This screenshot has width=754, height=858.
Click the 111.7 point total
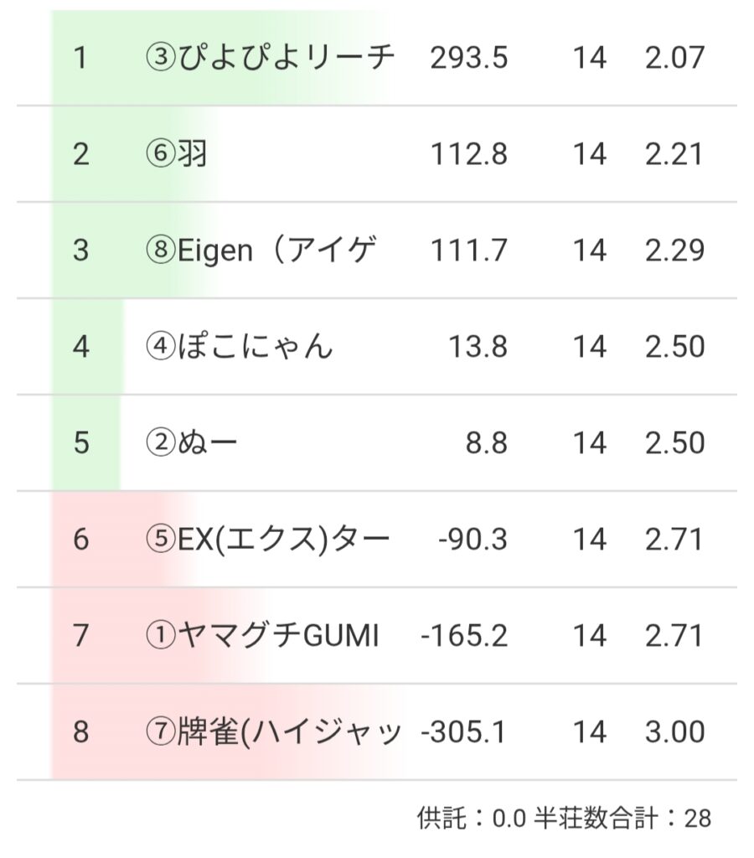pyautogui.click(x=468, y=251)
